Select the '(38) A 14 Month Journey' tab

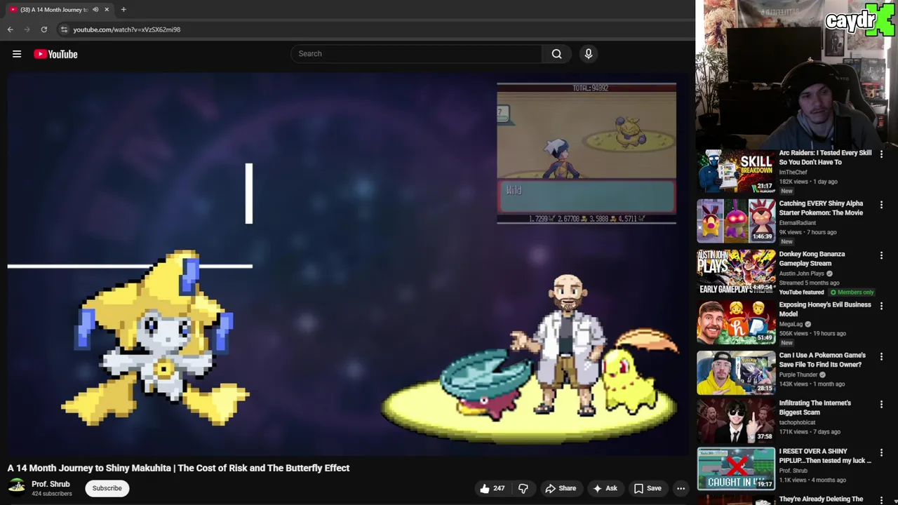tap(53, 9)
